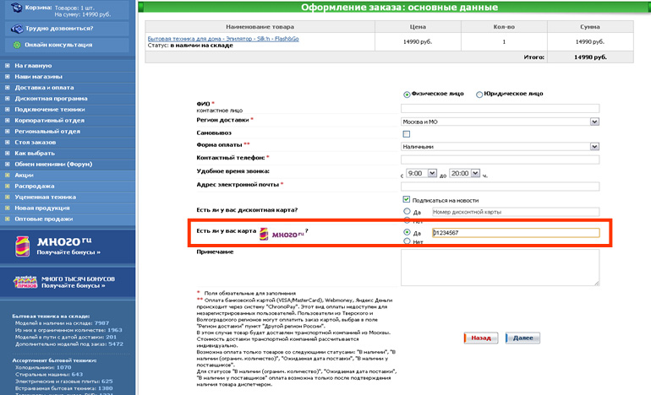Click bullet icon next to 'На главную'
The height and width of the screenshot is (395, 651).
(7, 66)
